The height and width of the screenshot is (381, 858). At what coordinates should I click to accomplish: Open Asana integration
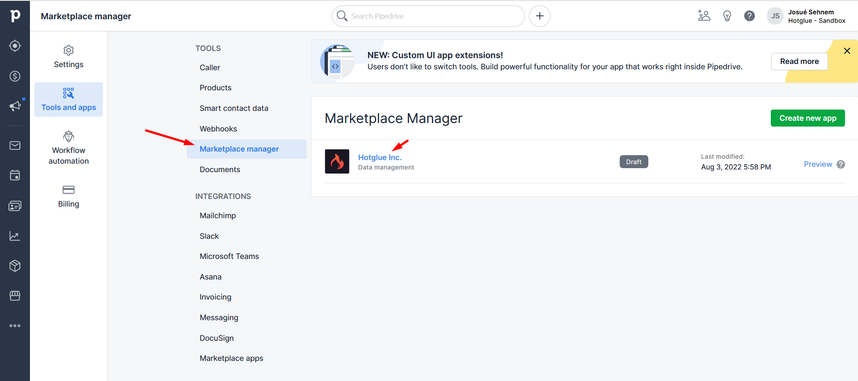tap(211, 277)
